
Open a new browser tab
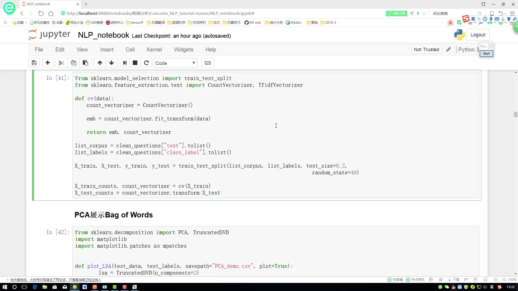pyautogui.click(x=86, y=4)
